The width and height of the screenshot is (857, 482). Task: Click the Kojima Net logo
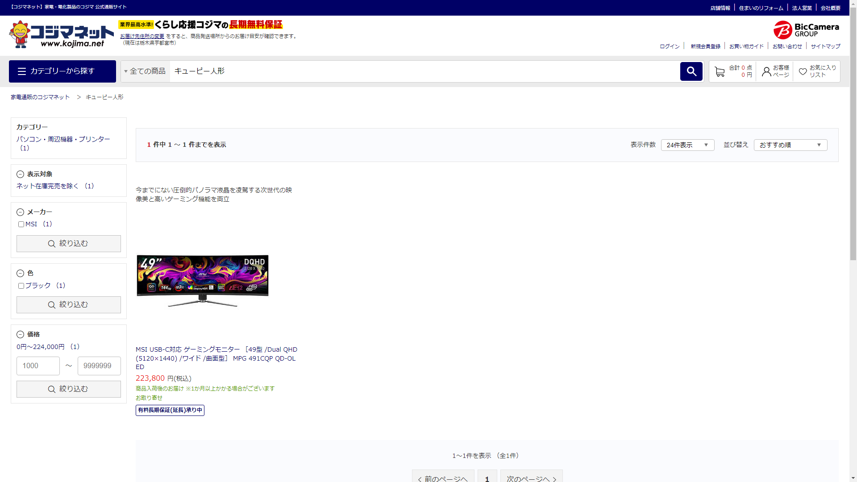[62, 34]
